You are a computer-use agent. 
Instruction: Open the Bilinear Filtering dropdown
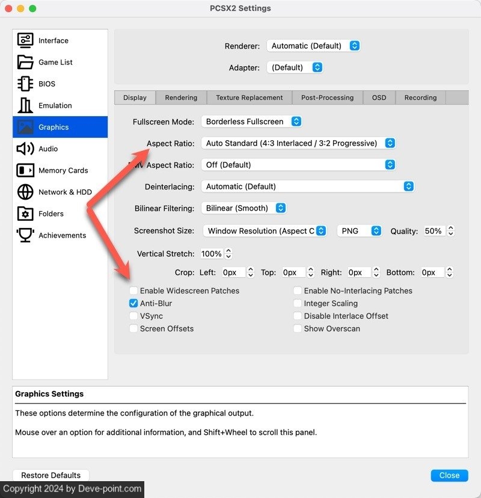coord(244,208)
